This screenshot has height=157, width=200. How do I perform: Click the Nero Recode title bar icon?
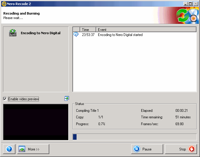4,4
